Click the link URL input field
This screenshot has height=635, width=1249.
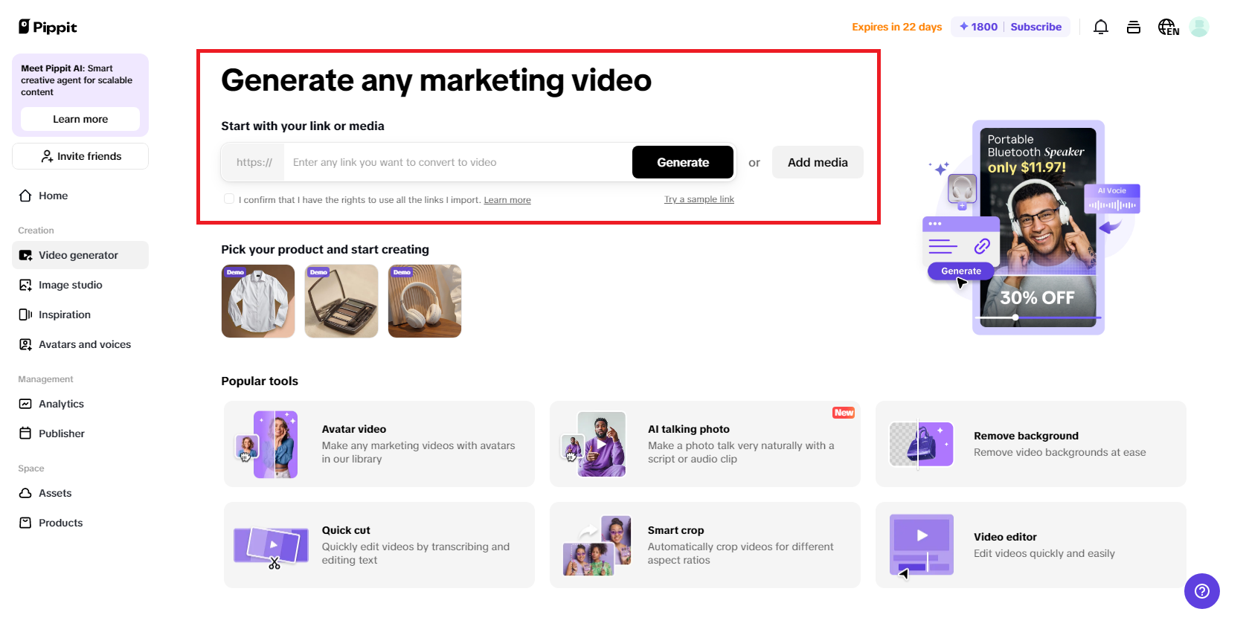click(x=457, y=162)
